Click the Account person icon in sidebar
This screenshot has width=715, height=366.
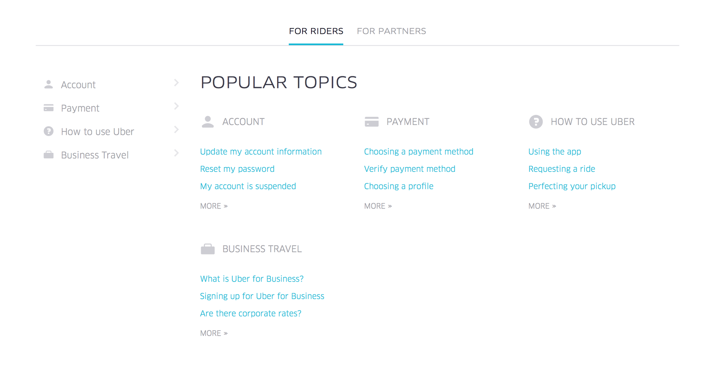click(49, 84)
